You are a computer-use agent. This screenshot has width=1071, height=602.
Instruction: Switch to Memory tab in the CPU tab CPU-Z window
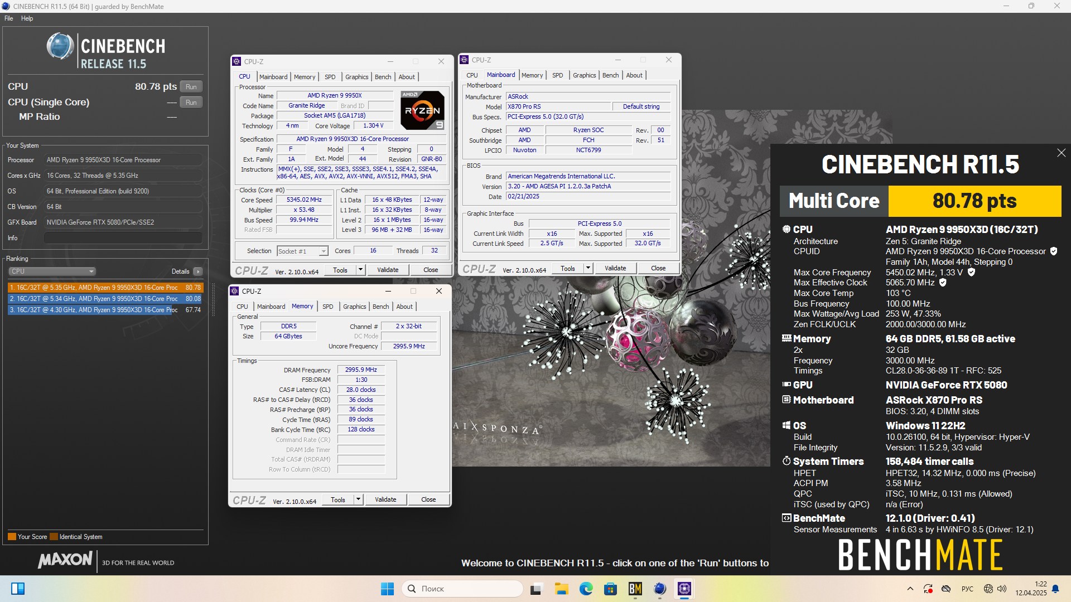click(x=305, y=77)
